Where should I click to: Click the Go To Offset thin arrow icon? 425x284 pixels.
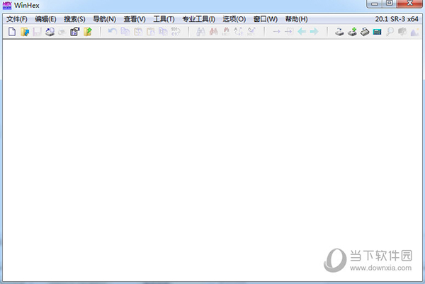click(276, 32)
